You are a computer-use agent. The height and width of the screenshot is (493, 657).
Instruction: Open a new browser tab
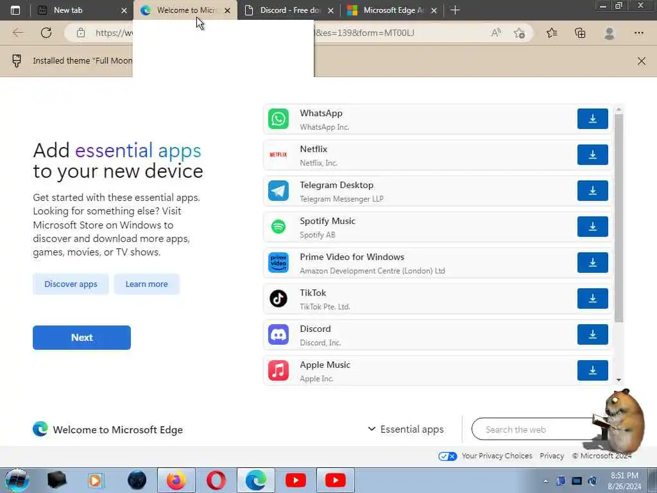click(x=455, y=10)
